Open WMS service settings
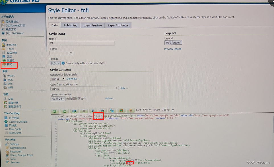Image resolution: width=274 pixels, height=167 pixels. tap(11, 88)
